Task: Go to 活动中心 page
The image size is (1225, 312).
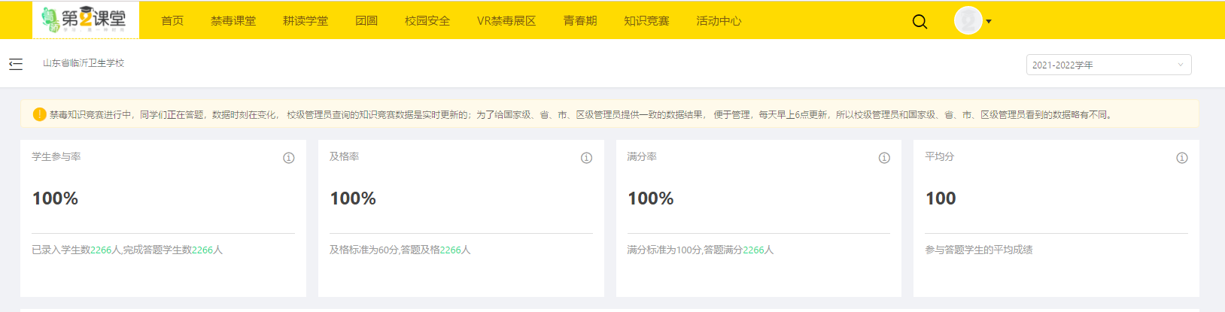Action: click(719, 21)
